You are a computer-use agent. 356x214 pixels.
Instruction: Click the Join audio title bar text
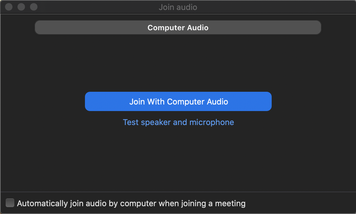tap(178, 7)
